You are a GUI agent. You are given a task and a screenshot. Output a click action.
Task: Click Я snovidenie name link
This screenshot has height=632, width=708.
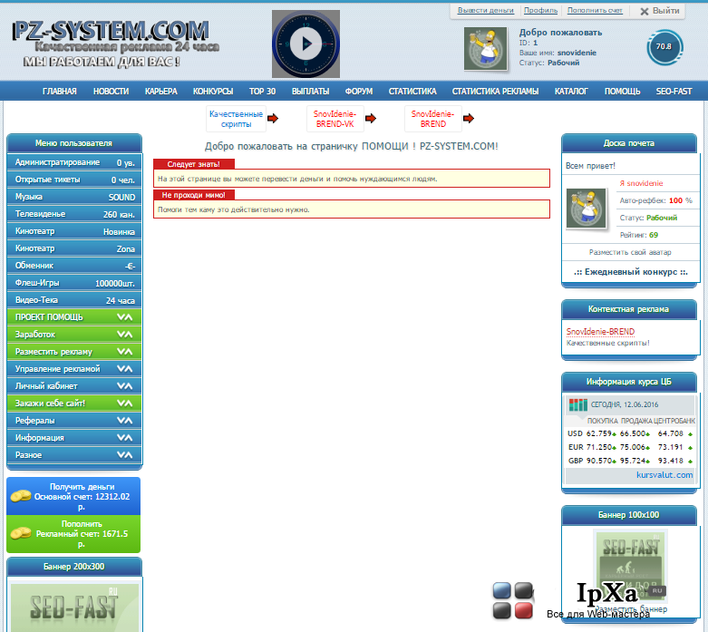[x=641, y=183]
